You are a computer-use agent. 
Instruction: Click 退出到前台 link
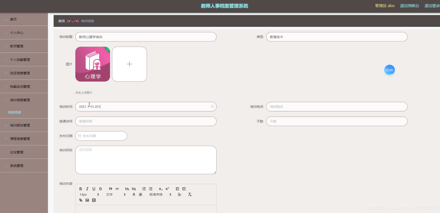(x=410, y=6)
